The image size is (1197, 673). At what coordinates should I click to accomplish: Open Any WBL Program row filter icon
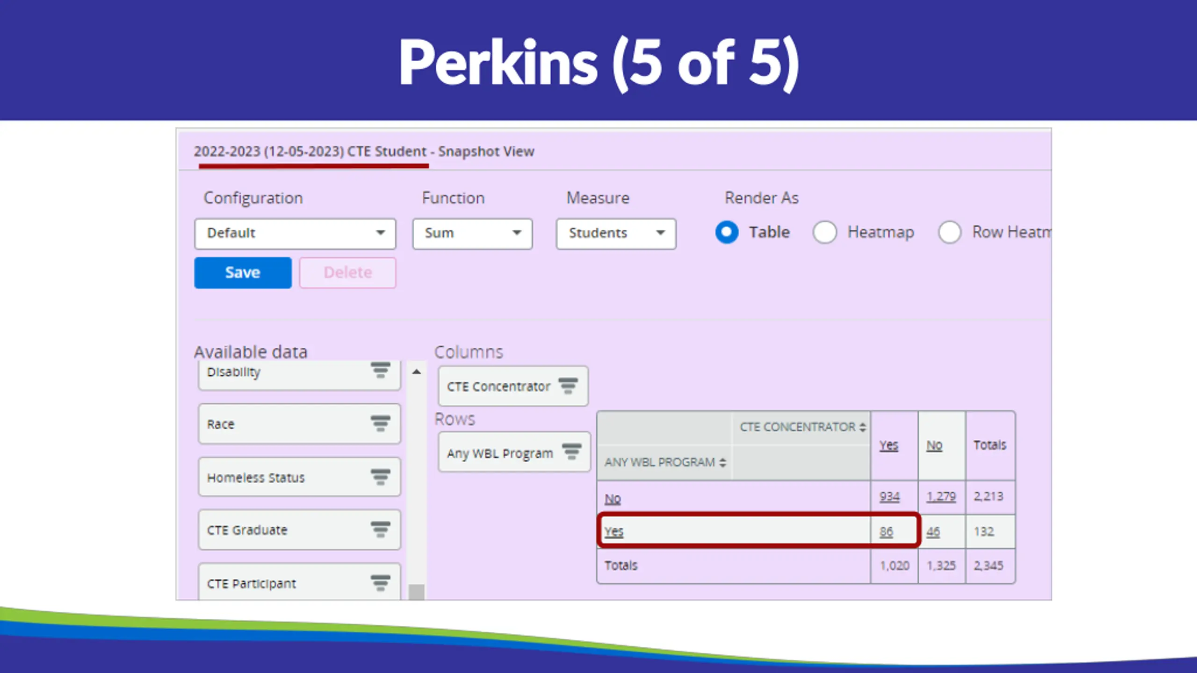(x=571, y=452)
